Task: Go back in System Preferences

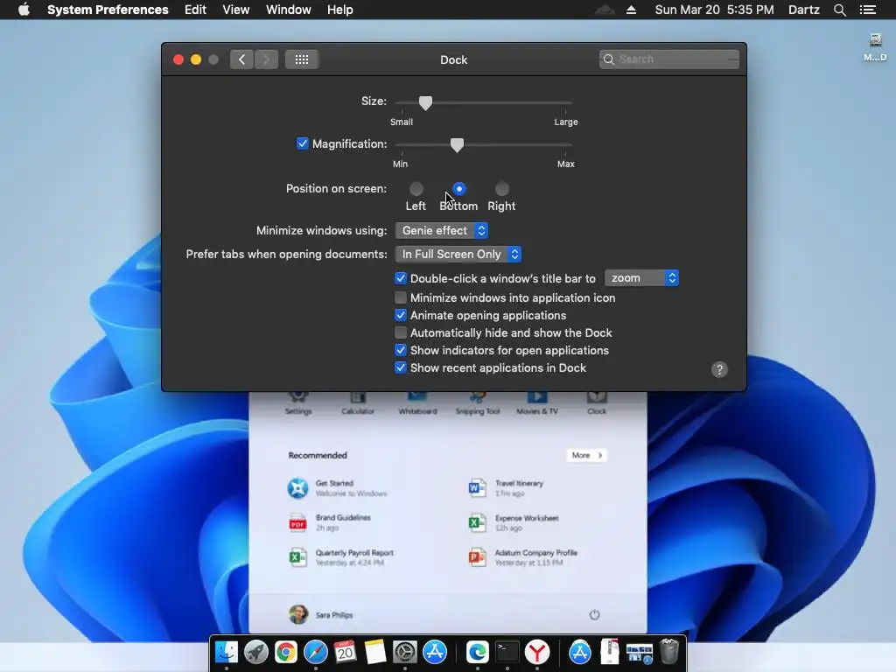Action: pos(242,59)
